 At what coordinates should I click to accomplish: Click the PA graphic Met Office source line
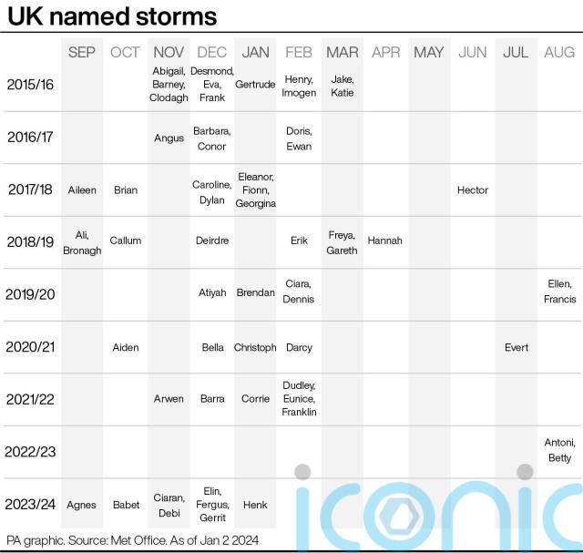point(132,540)
